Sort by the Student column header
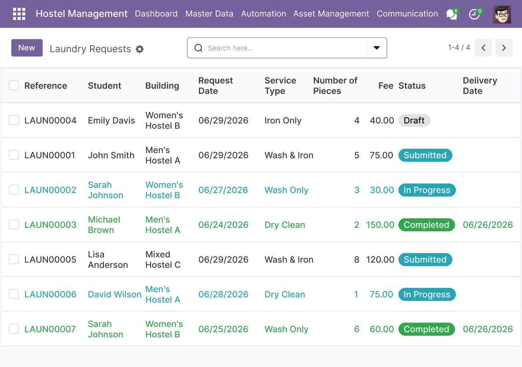This screenshot has width=522, height=367. point(104,86)
